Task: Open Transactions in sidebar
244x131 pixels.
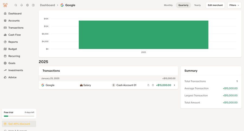Action: click(16, 28)
